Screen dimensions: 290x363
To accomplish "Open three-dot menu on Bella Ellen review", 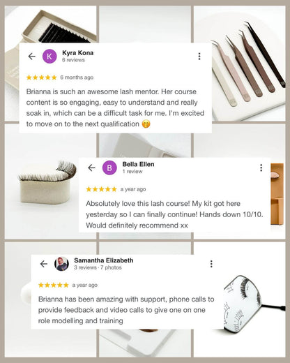I will (261, 168).
